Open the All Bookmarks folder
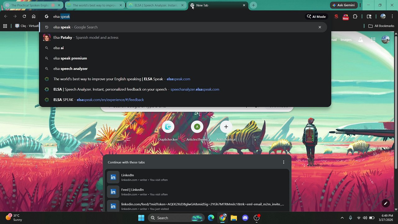 (x=381, y=26)
